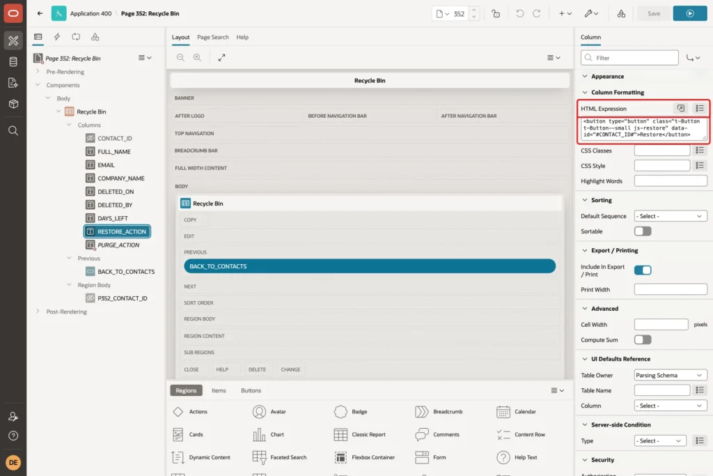The image size is (713, 476).
Task: Select the DAYS_LEFT column in tree
Action: click(x=112, y=218)
